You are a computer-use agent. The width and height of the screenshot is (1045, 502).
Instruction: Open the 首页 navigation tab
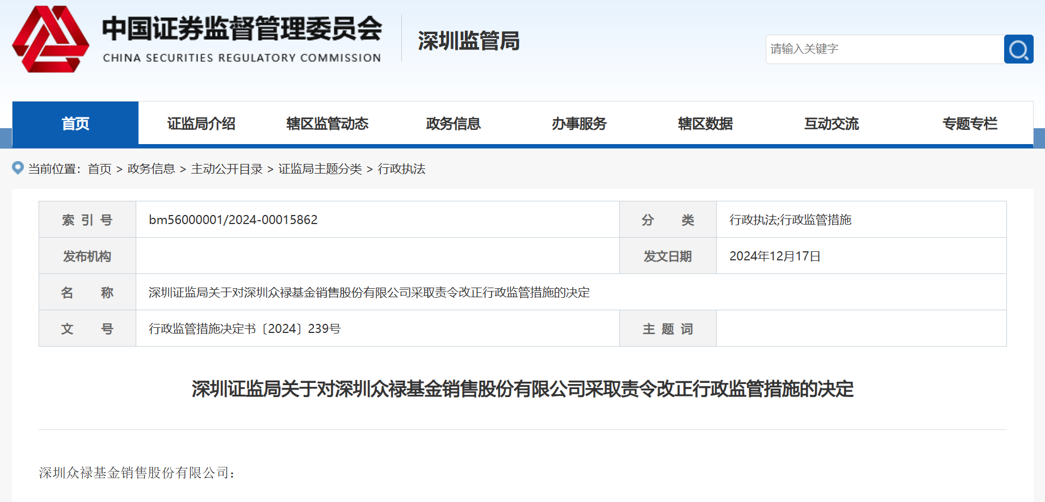75,124
